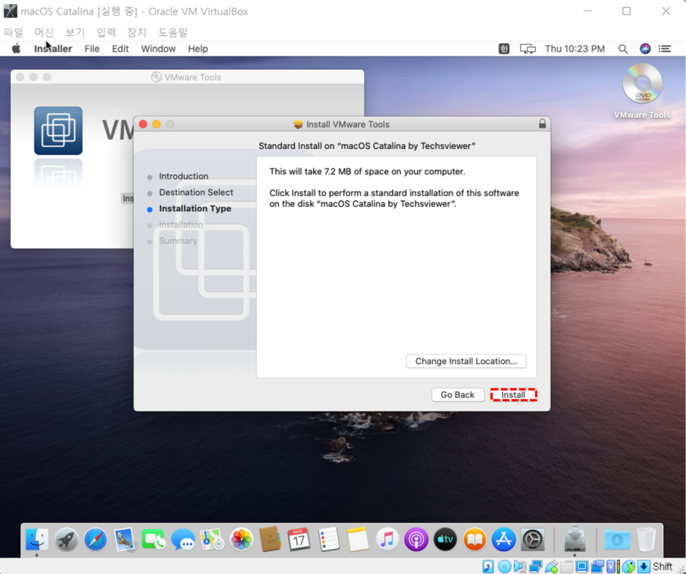Open VirtualBox 머신 menu
This screenshot has width=686, height=574.
point(44,32)
